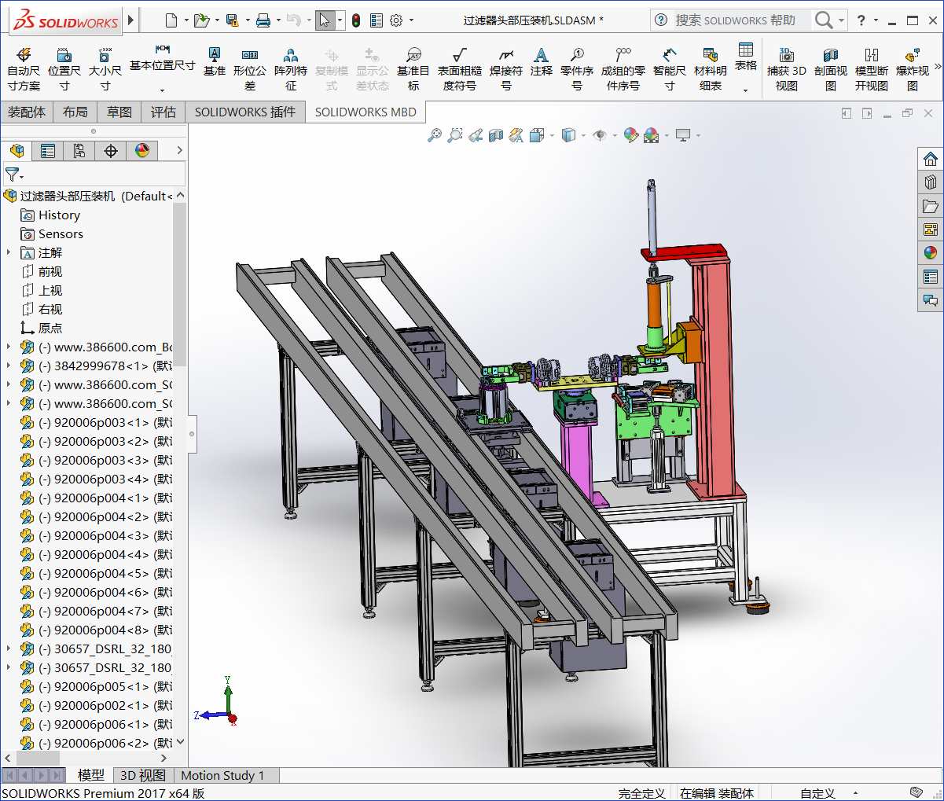Viewport: 944px width, 801px height.
Task: Open the 基本位置尺寸 dropdown arrow
Action: pos(163,90)
